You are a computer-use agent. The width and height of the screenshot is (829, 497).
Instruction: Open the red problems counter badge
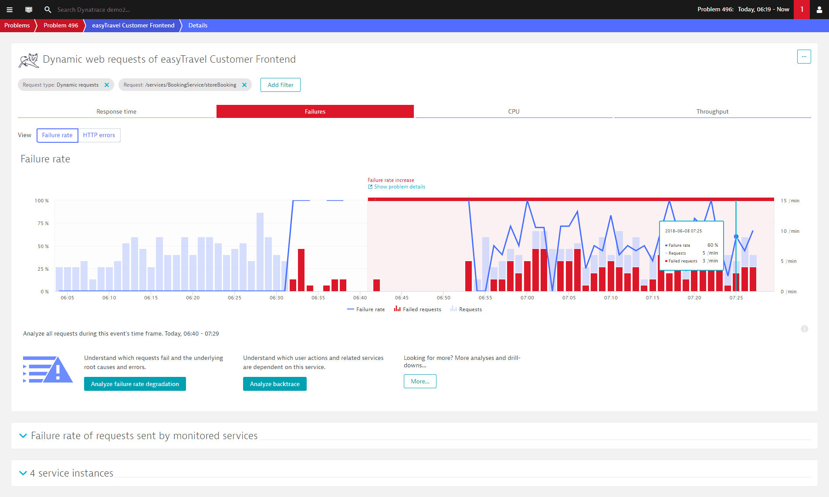802,10
